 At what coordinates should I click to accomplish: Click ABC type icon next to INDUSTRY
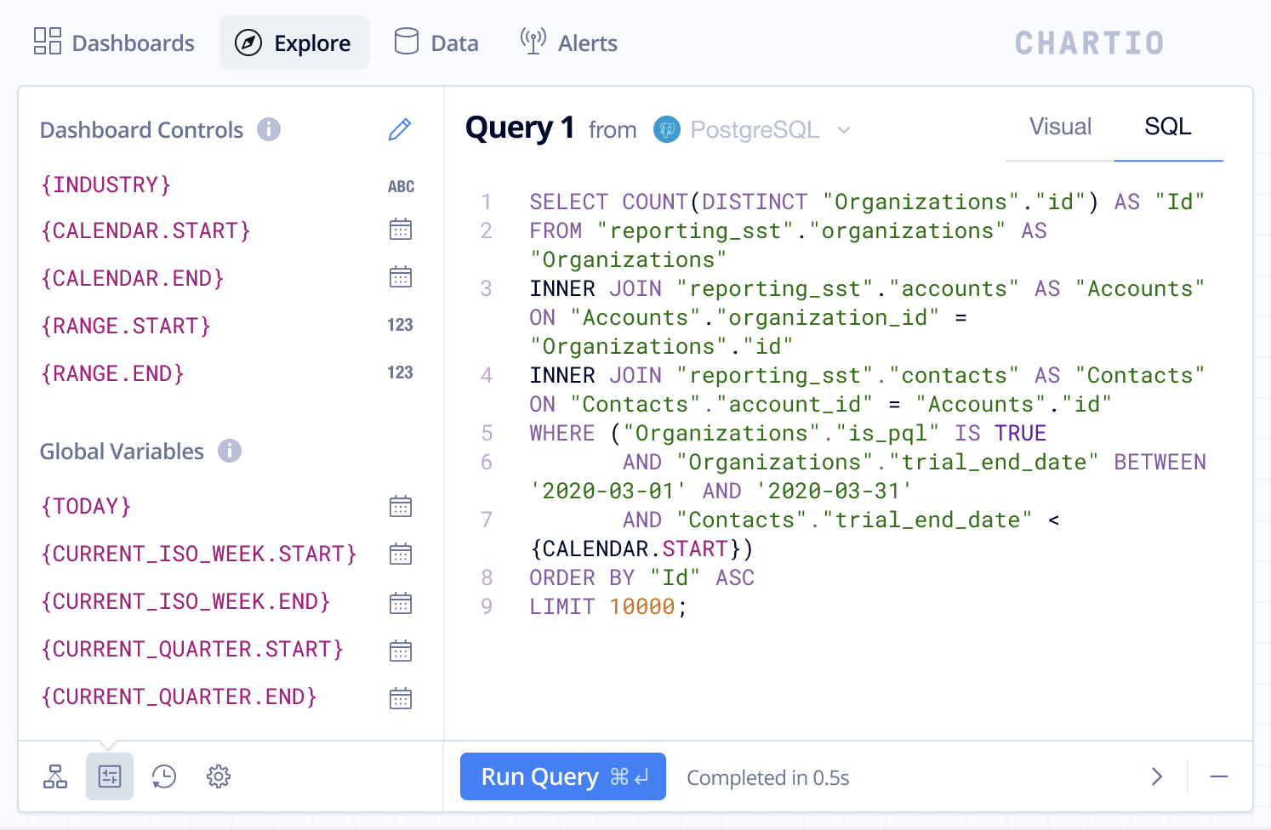tap(401, 186)
